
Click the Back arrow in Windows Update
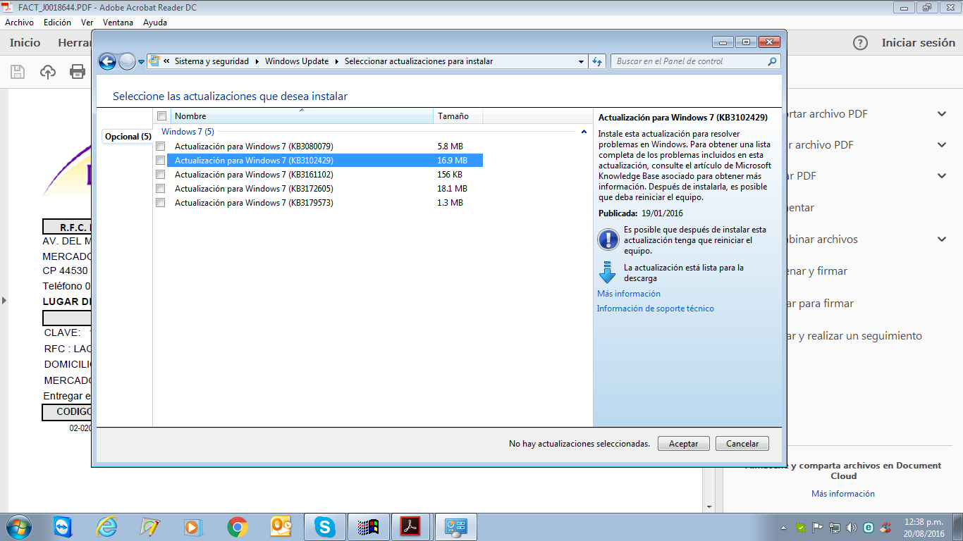pos(107,61)
